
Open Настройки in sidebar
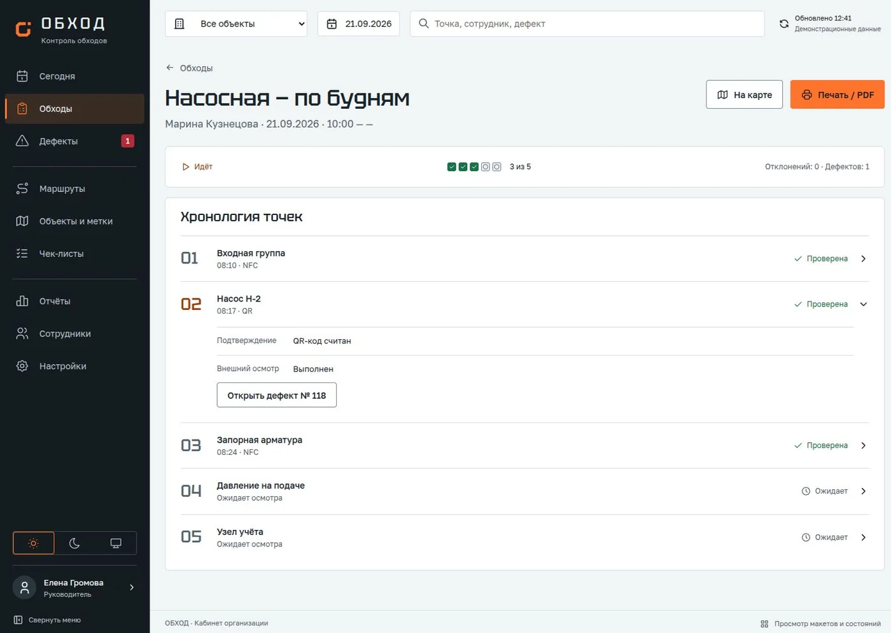pos(74,366)
